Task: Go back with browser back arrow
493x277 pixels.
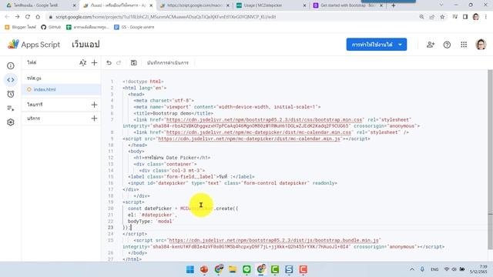Action: point(7,17)
